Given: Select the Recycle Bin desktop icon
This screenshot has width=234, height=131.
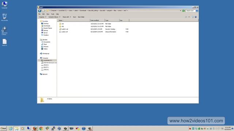Looking at the screenshot, I should pos(4,17).
